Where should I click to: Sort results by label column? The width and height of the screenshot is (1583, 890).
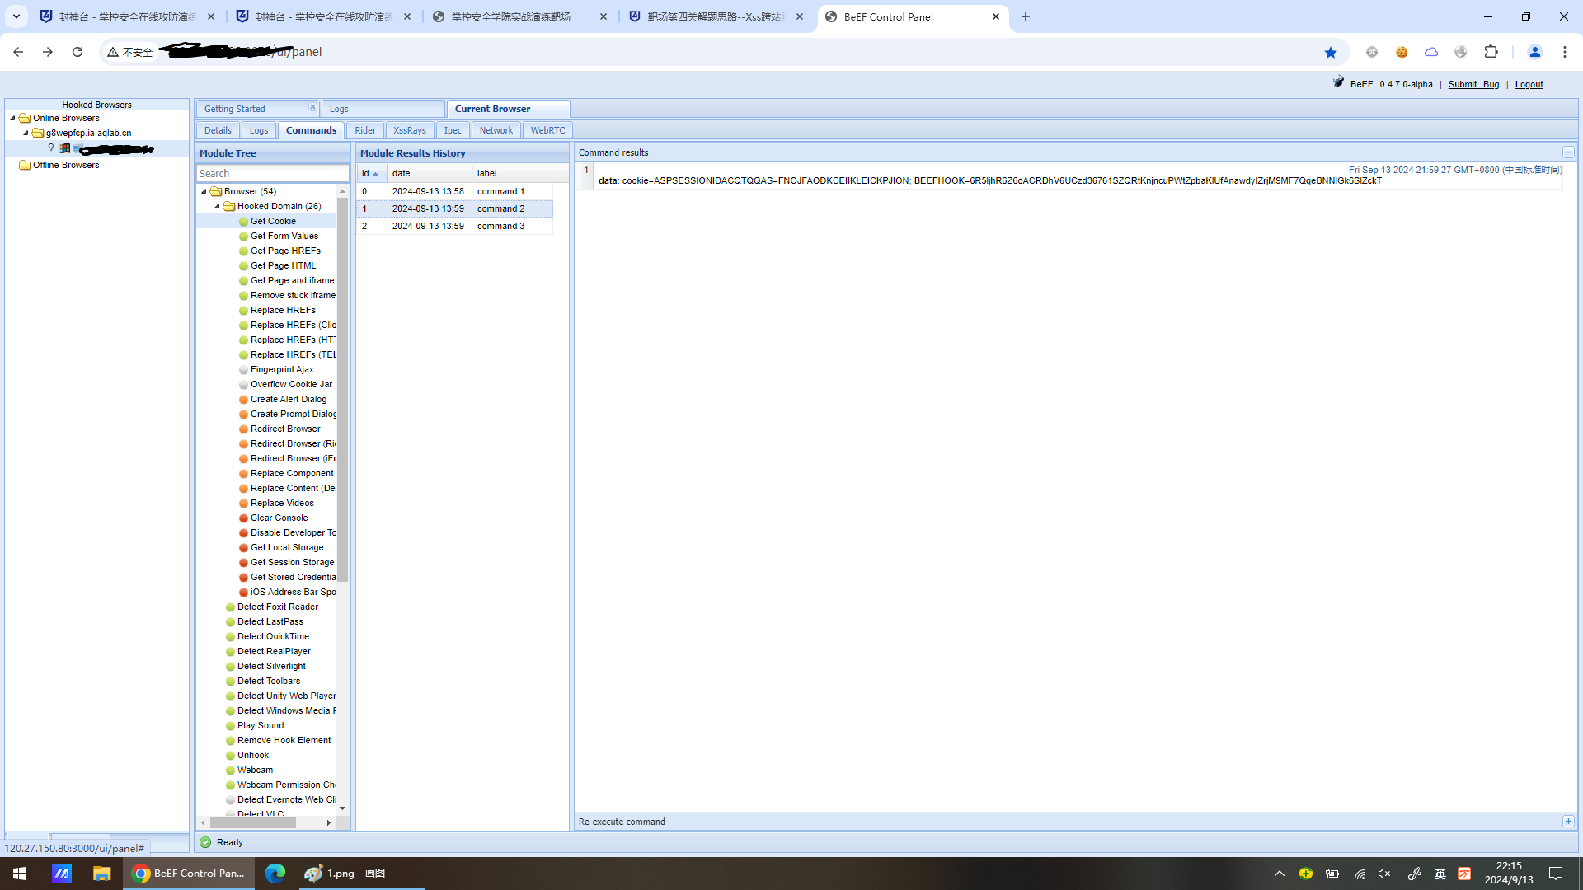514,173
